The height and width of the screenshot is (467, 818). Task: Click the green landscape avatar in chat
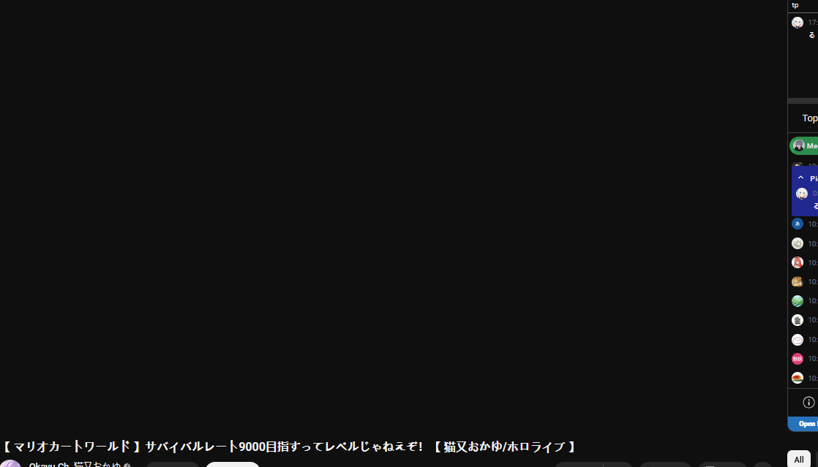tap(797, 300)
